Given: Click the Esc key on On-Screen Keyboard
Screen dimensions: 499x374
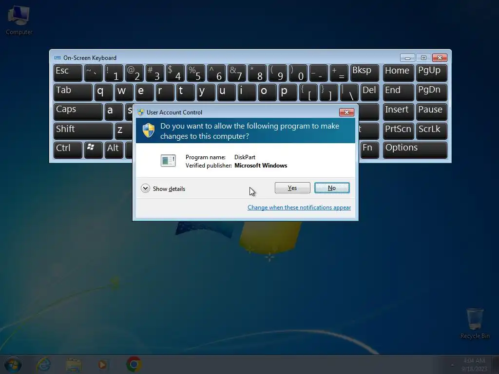Looking at the screenshot, I should (68, 73).
